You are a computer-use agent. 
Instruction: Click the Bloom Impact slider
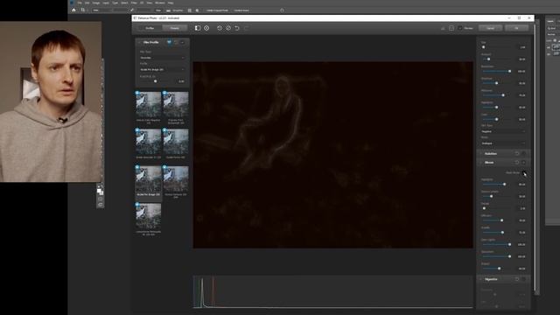496,269
